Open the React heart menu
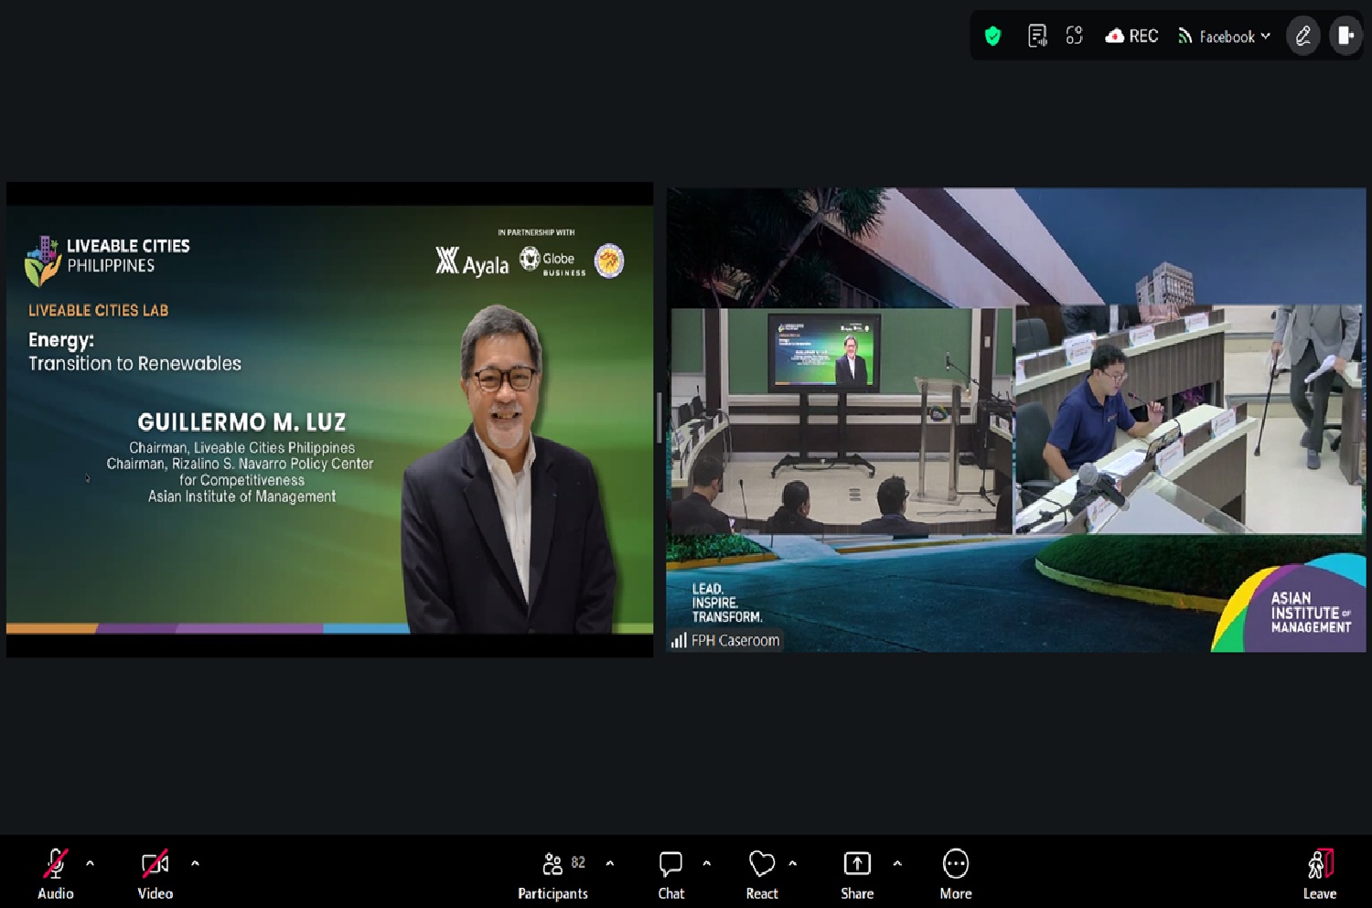The width and height of the screenshot is (1372, 908). point(762,873)
